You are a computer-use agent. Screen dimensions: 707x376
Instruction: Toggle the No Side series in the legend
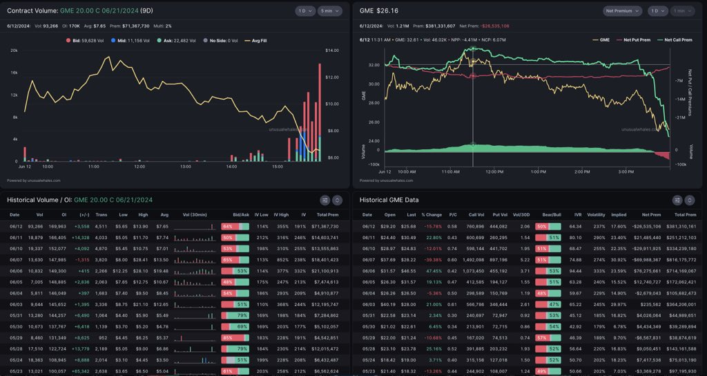(x=220, y=41)
